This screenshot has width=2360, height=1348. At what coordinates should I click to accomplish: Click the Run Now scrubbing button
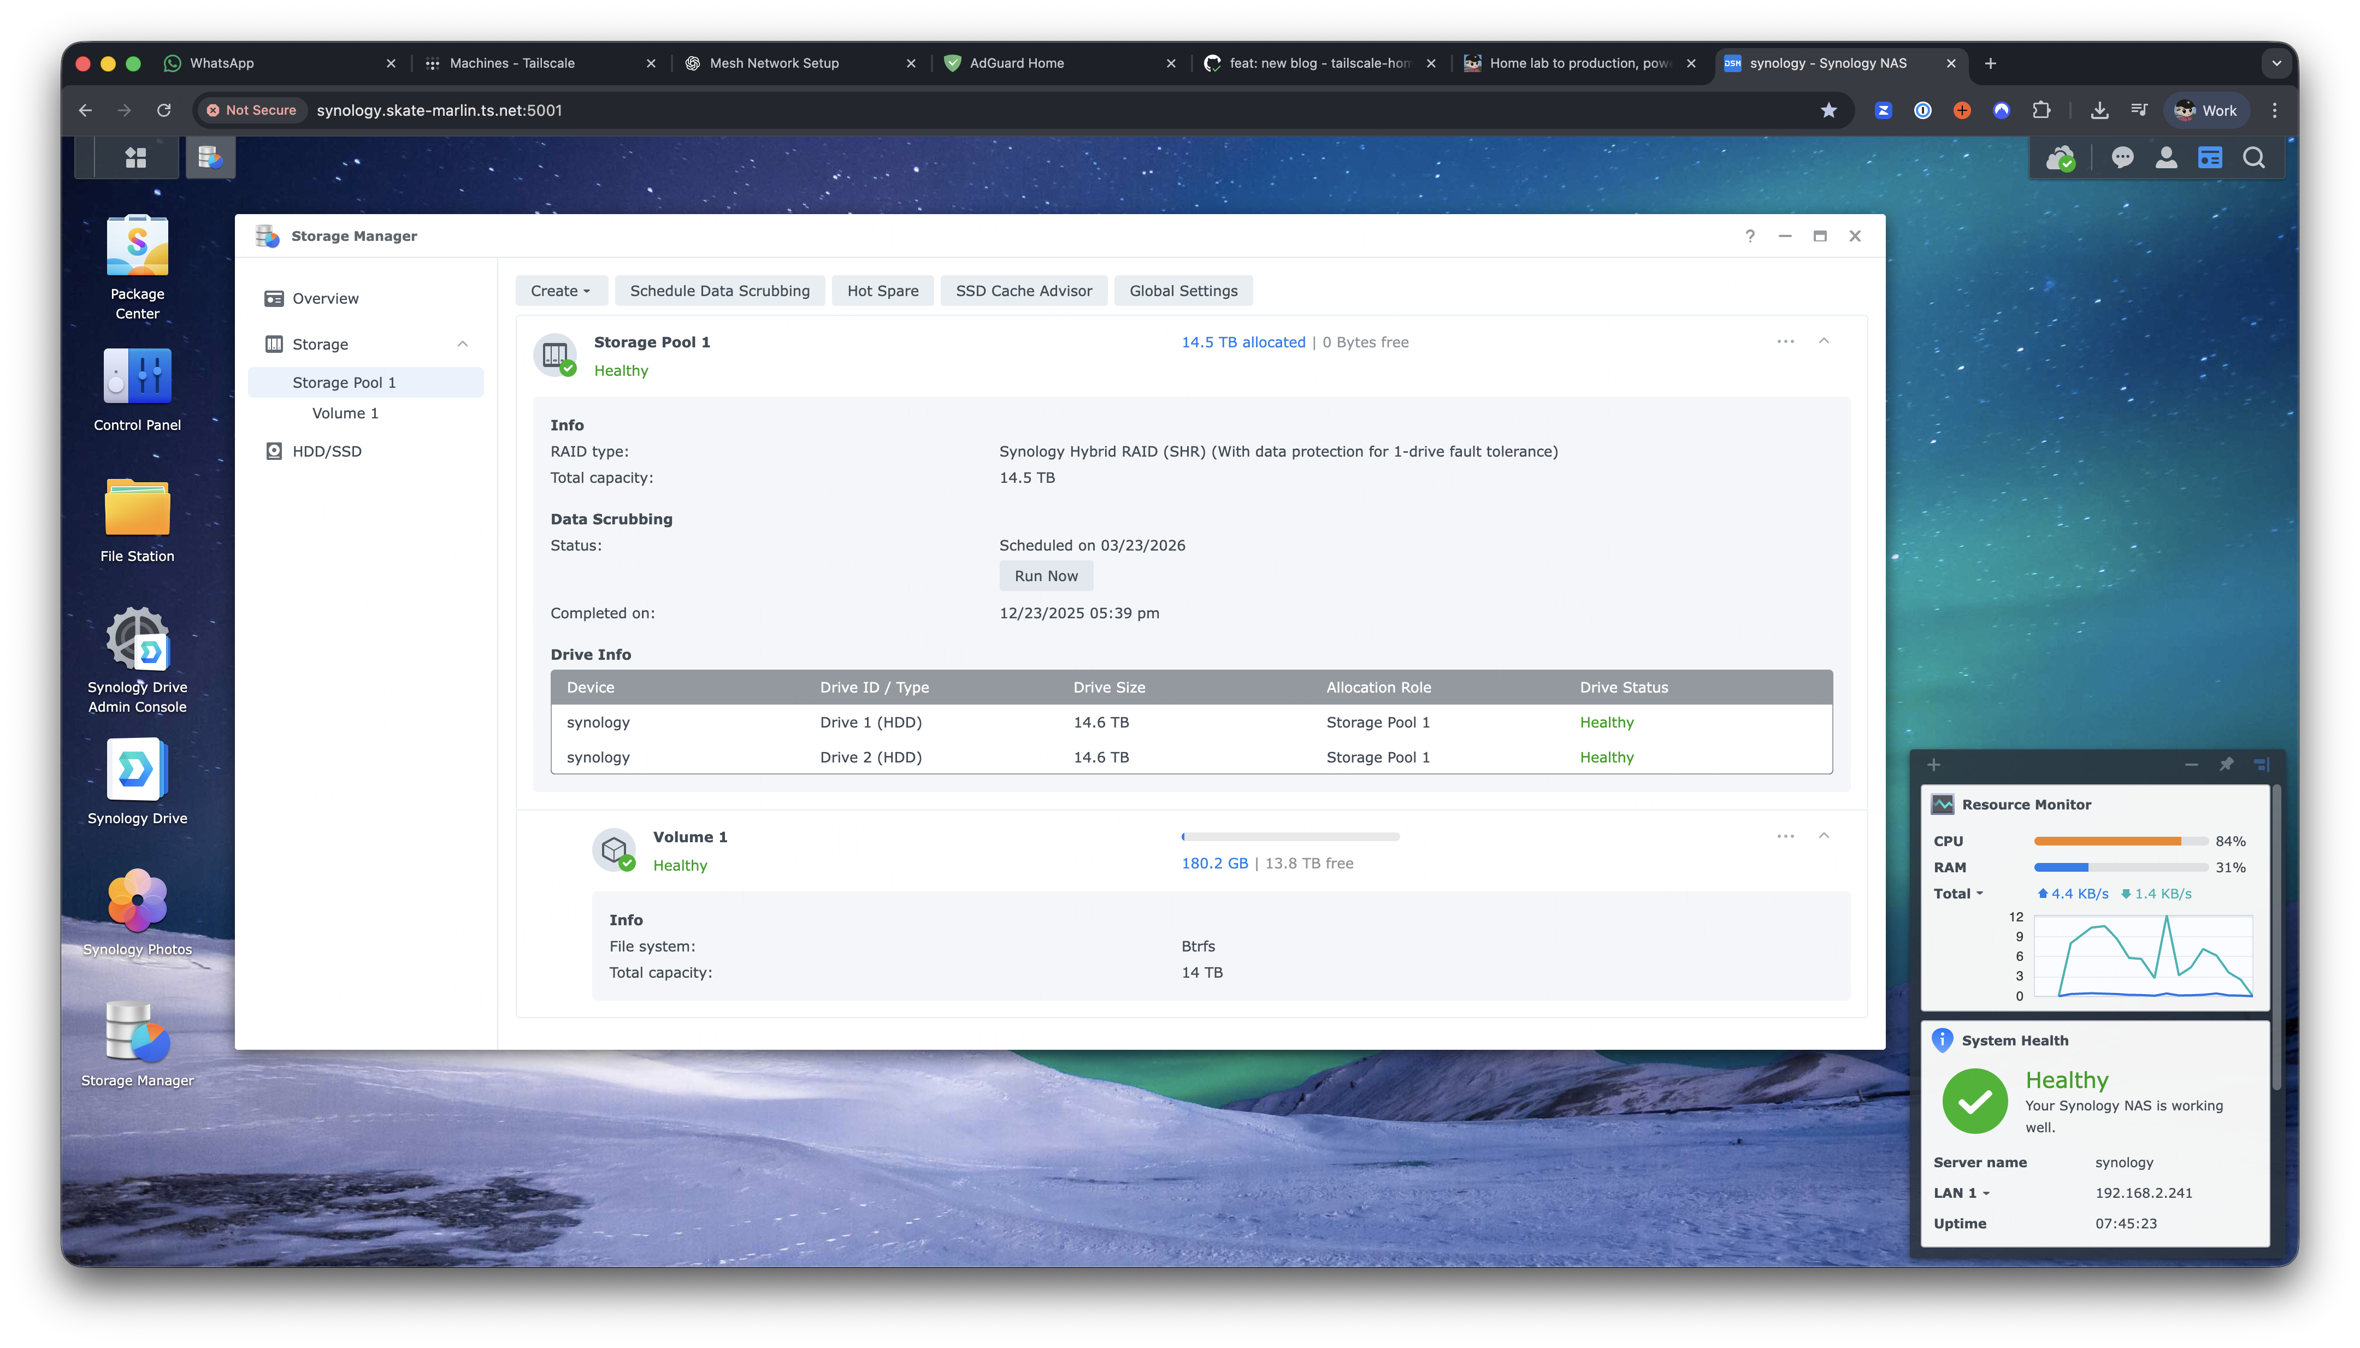1045,576
